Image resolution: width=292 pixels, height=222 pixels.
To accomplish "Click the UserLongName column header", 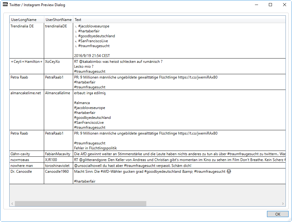I will (27, 19).
